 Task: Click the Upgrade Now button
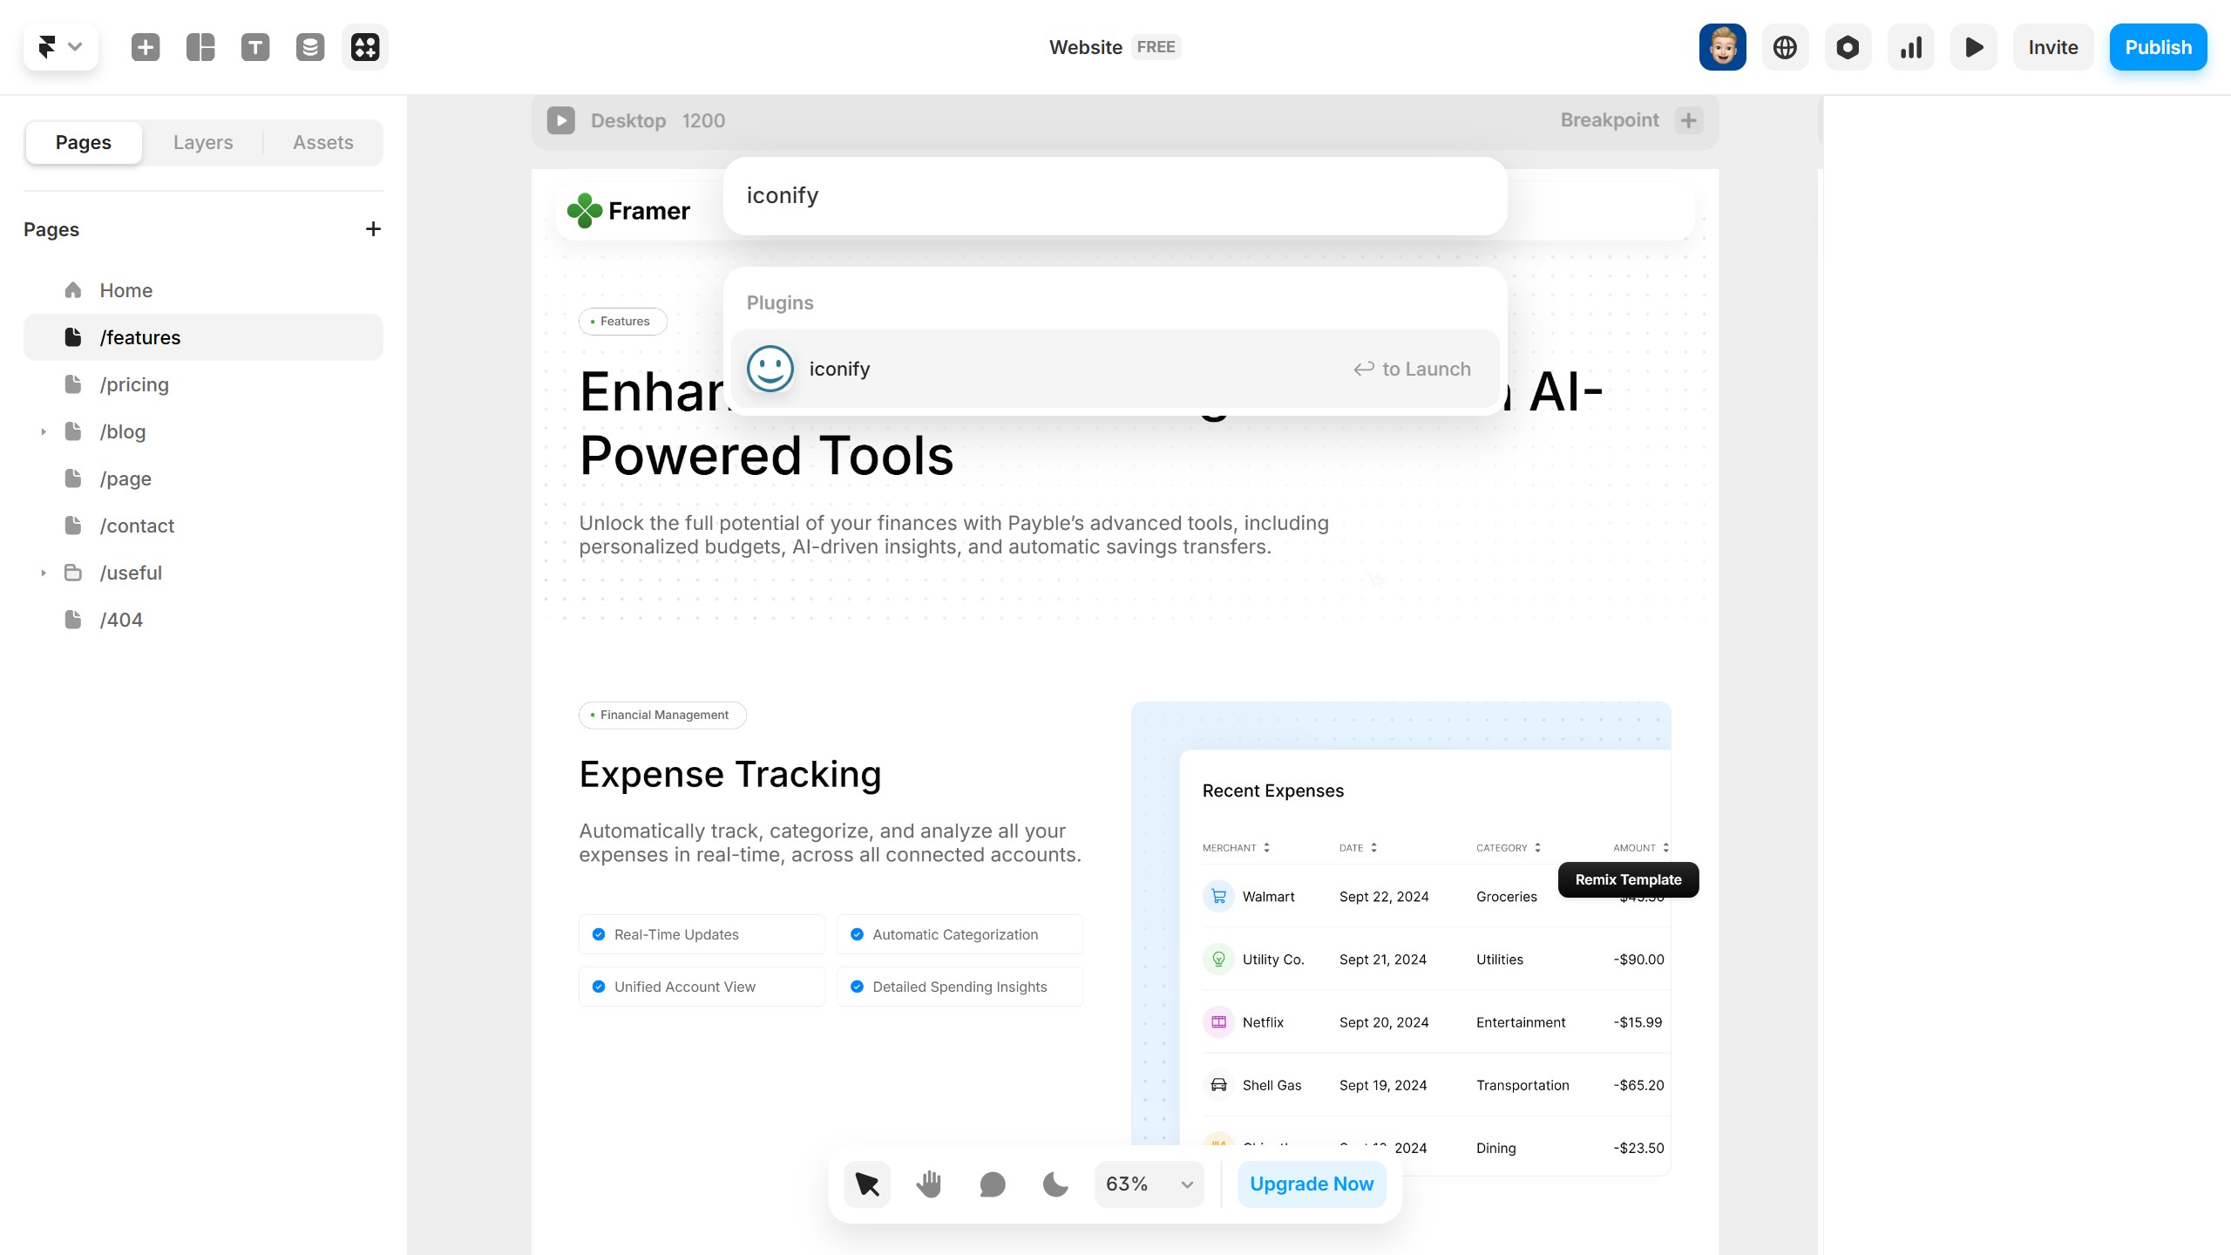[x=1312, y=1184]
